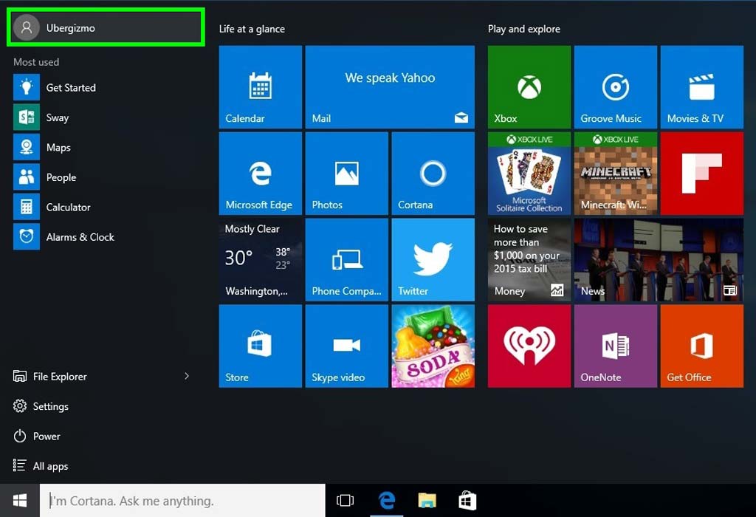Click the Get Office tile
Viewport: 756px width, 517px height.
click(701, 346)
